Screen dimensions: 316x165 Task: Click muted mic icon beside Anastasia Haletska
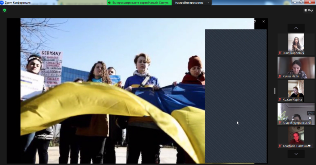coord(280,146)
